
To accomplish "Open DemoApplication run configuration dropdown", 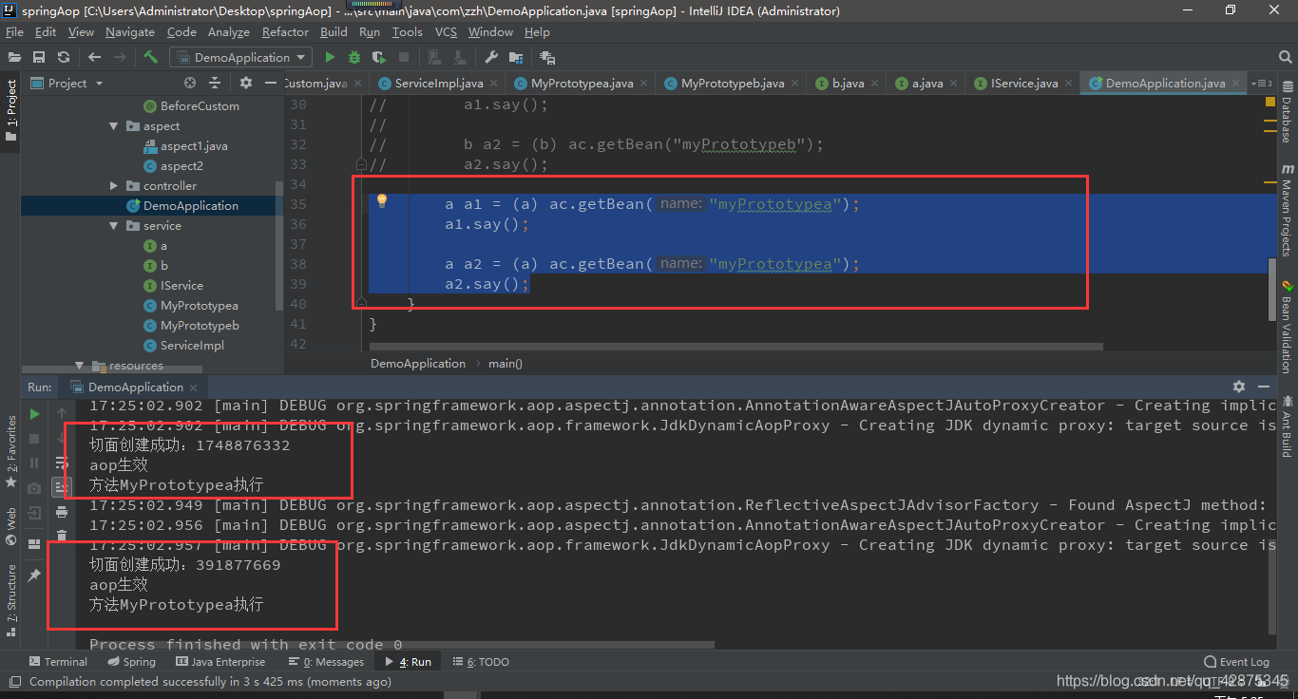I will coord(240,57).
